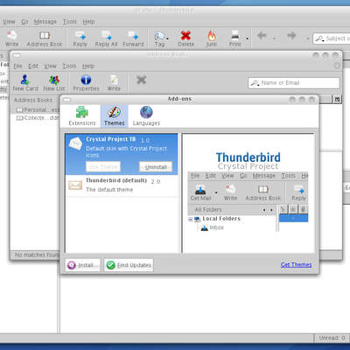Mark message as Junk with flame icon
The height and width of the screenshot is (350, 350).
[212, 38]
